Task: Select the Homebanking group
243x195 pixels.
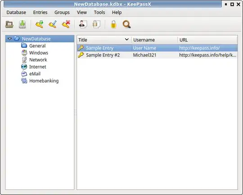Action: (x=44, y=81)
